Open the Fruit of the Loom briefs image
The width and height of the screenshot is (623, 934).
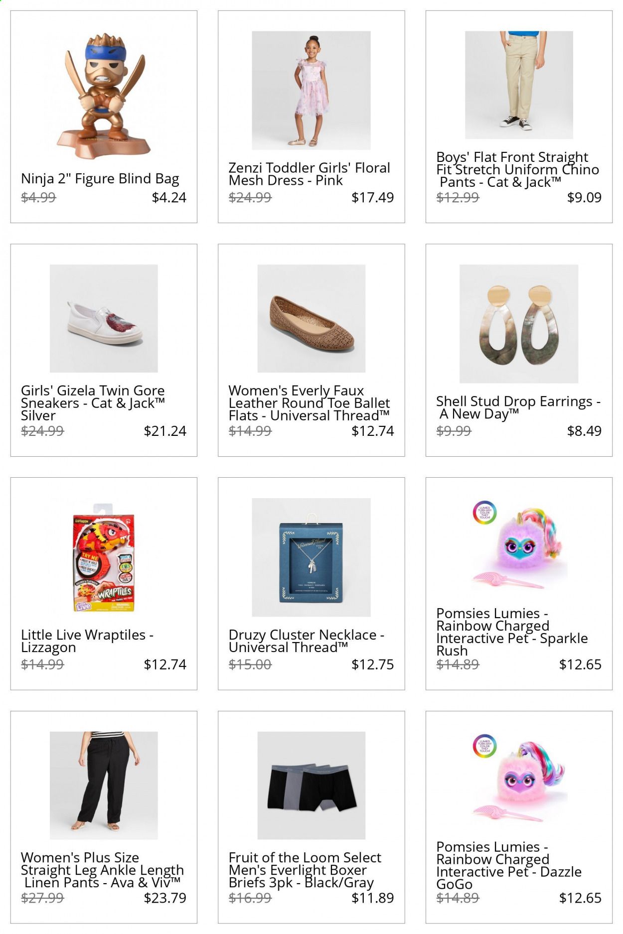coord(311,786)
